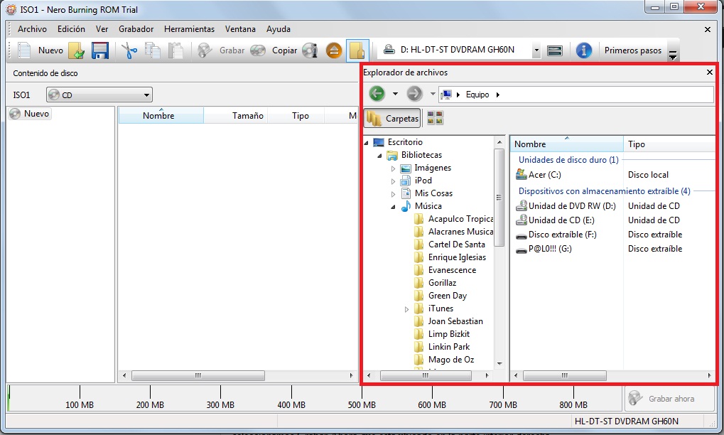Click the drive list horizontal scrollbar

(x=564, y=375)
